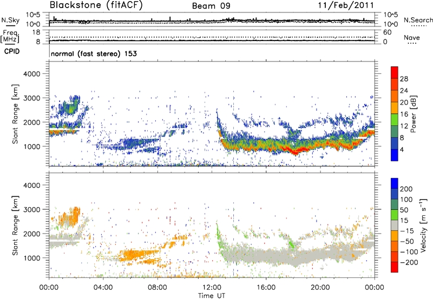Click the "N.Search" legend label

click(x=418, y=20)
